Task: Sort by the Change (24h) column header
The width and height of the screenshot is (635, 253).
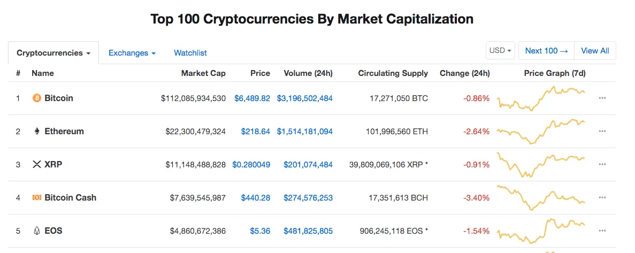Action: click(x=464, y=73)
